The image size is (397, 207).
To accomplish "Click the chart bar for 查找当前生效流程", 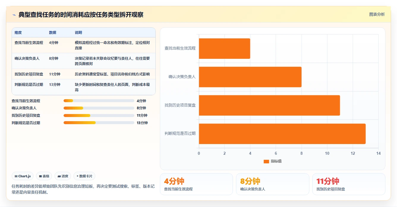I will [x=224, y=48].
